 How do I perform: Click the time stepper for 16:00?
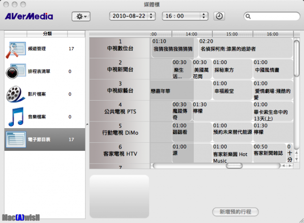pyautogui.click(x=204, y=16)
